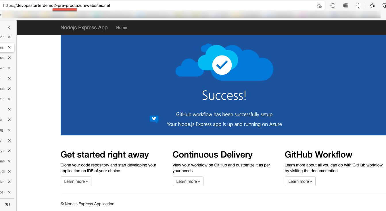Add this page to favorites star icon
Image resolution: width=386 pixels, height=211 pixels.
319,5
